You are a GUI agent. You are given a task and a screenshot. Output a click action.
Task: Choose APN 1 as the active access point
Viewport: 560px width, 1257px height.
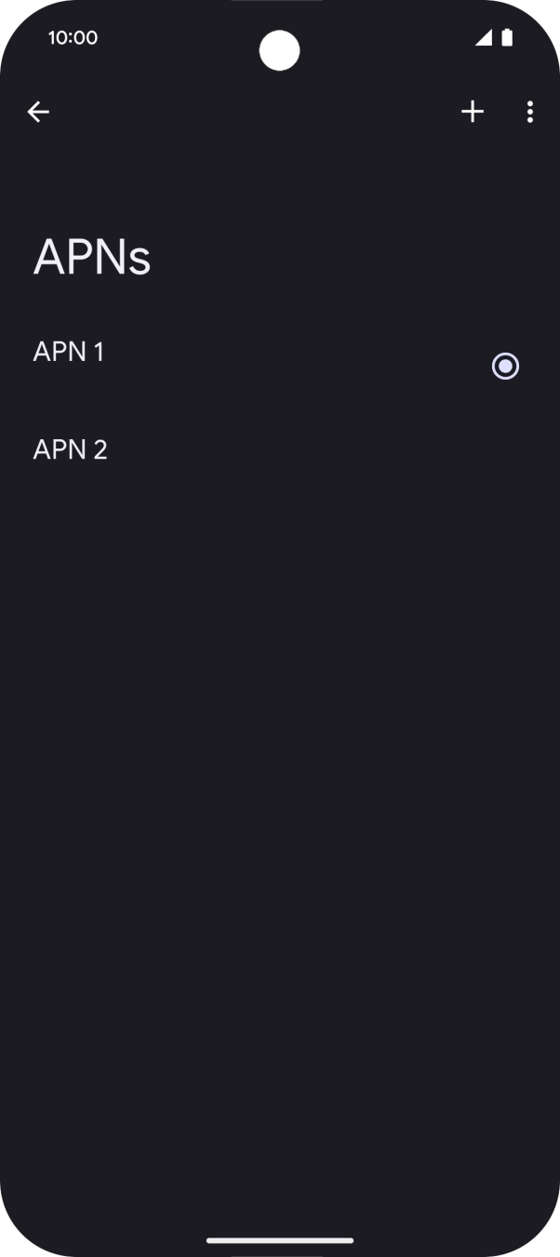tap(505, 367)
